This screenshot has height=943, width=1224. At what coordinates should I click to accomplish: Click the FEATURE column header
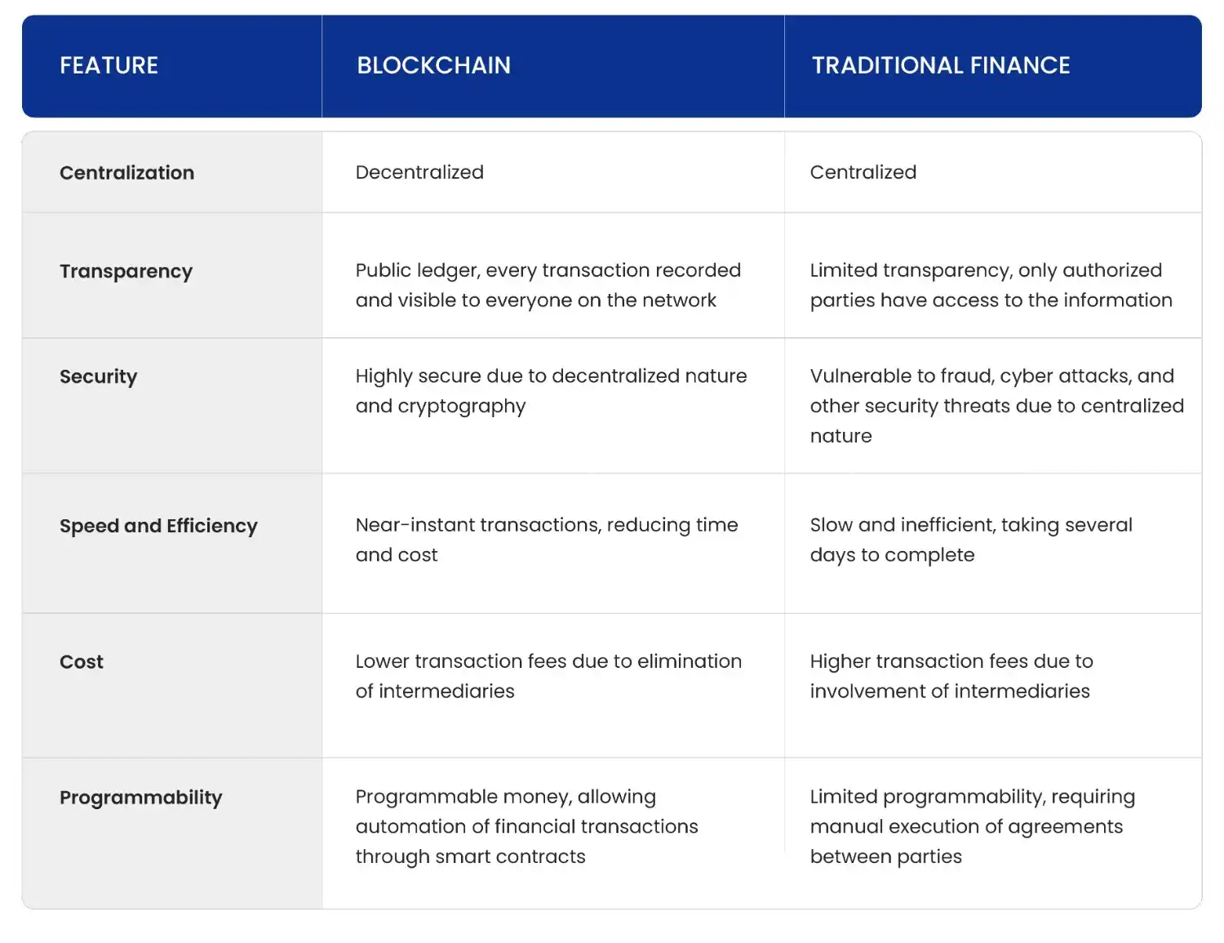coord(109,65)
